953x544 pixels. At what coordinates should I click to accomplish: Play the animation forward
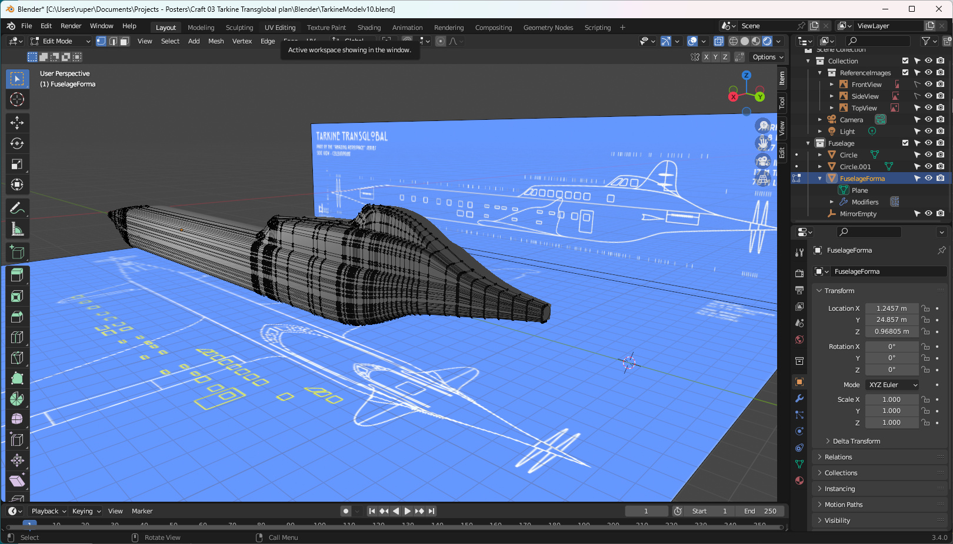coord(408,511)
